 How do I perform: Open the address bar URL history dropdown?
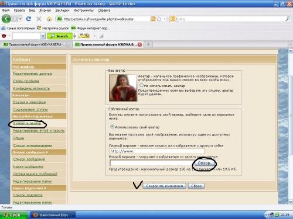coord(165,19)
